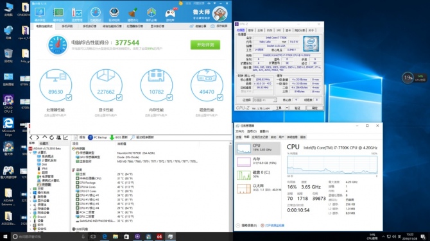Go forward in AIDA64 toolbar
This screenshot has height=241, width=430.
pyautogui.click(x=38, y=137)
